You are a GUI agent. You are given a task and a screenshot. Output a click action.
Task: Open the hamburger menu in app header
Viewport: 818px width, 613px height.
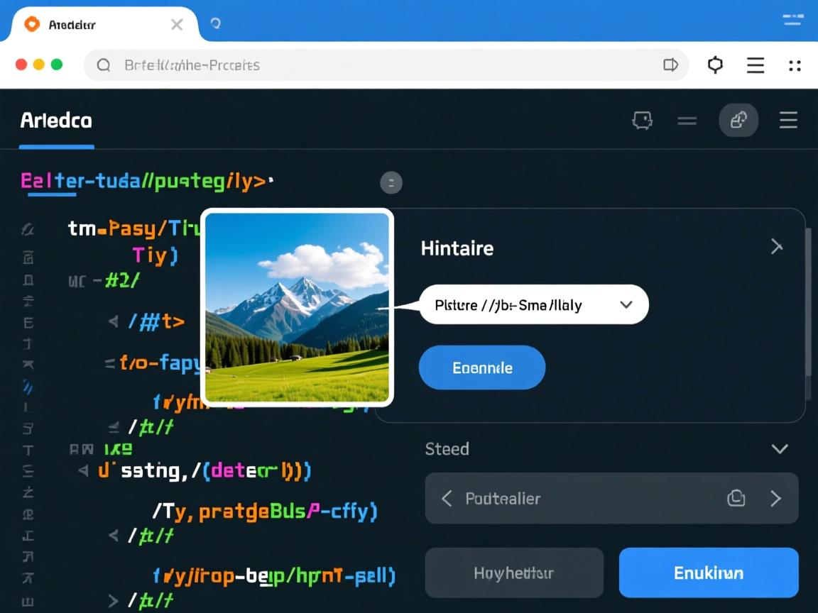[788, 121]
